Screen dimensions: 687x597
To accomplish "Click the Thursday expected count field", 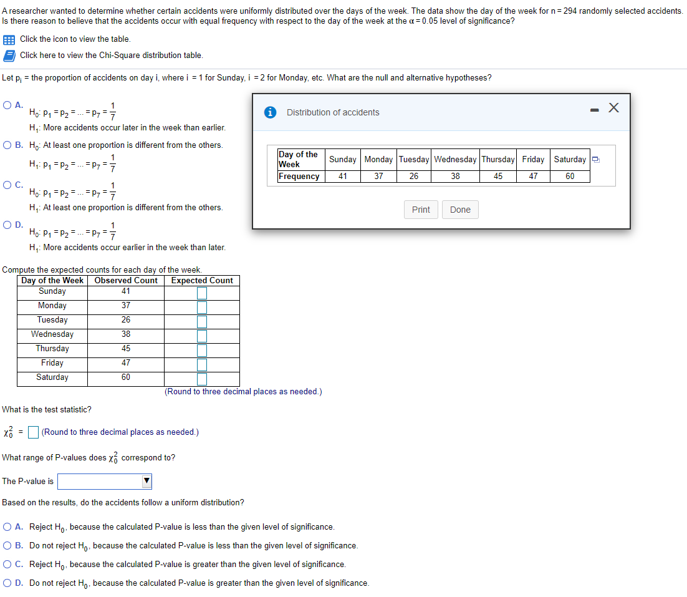I will tap(201, 349).
